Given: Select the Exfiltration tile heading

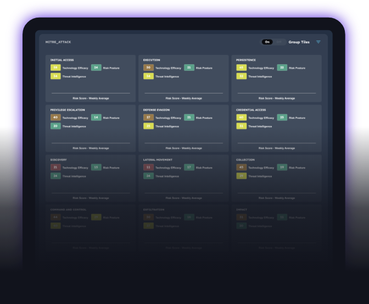Looking at the screenshot, I should point(154,210).
